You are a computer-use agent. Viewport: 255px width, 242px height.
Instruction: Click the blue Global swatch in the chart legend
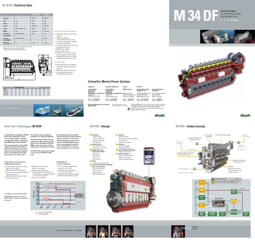[x=76, y=196]
